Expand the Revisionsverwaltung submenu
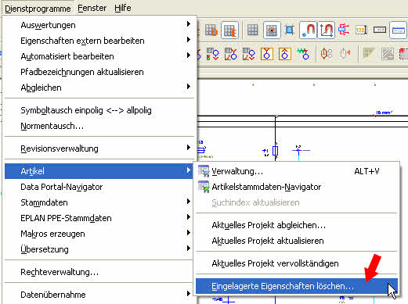The width and height of the screenshot is (408, 304). tap(99, 148)
